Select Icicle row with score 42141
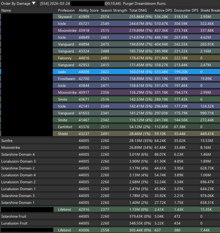This screenshot has width=220, height=233. pyautogui.click(x=110, y=106)
